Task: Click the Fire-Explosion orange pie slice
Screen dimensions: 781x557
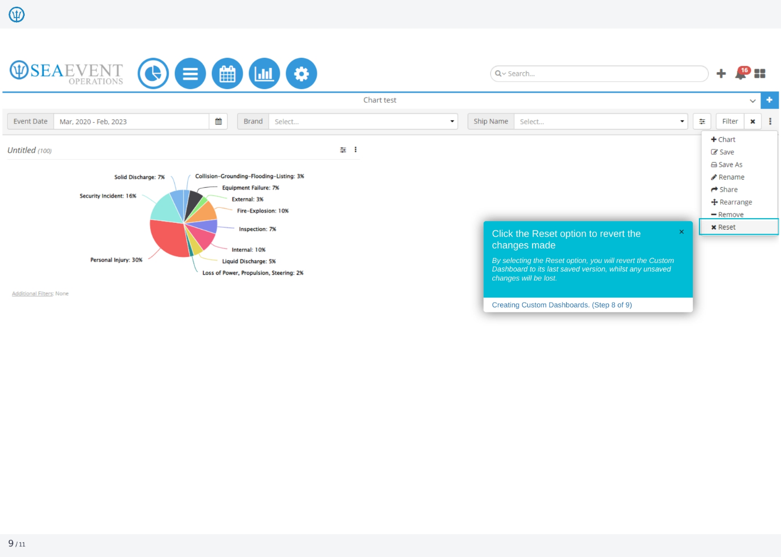Action: (x=206, y=212)
